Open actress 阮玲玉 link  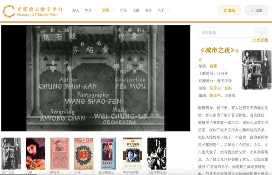[x=215, y=88]
